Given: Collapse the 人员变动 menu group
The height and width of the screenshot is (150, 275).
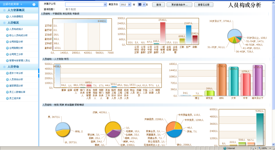Looking at the screenshot, I should [x=4, y=67].
